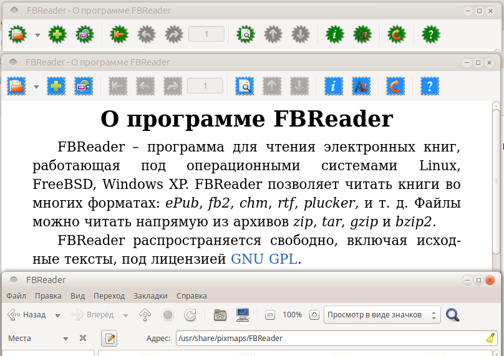
Task: Click page number field in blue toolbar
Action: click(205, 86)
